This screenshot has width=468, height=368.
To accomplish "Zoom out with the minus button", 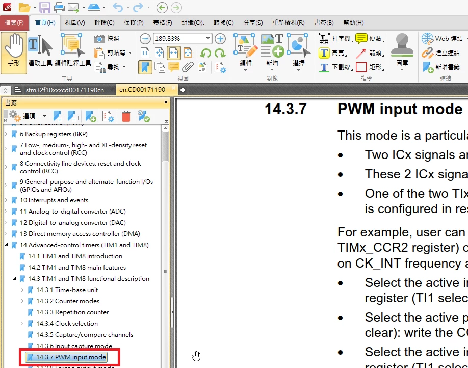I will pyautogui.click(x=145, y=39).
